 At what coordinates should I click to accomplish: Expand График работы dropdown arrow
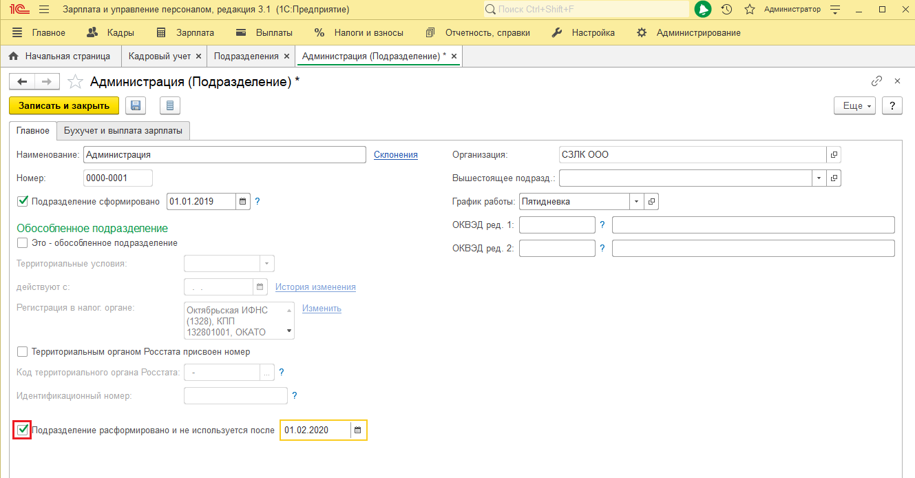click(x=636, y=202)
